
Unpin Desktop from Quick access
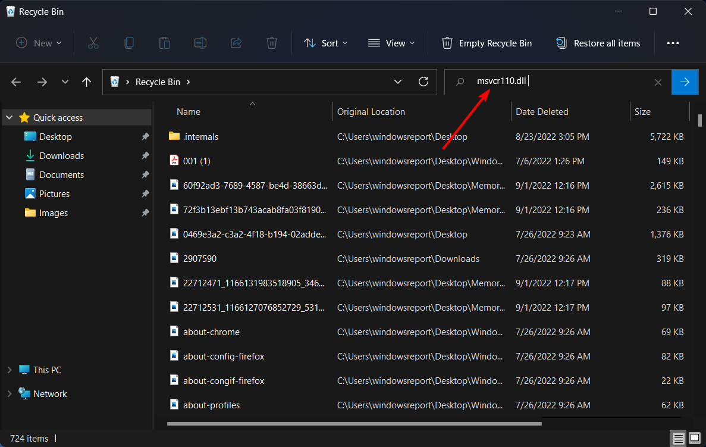coord(145,137)
